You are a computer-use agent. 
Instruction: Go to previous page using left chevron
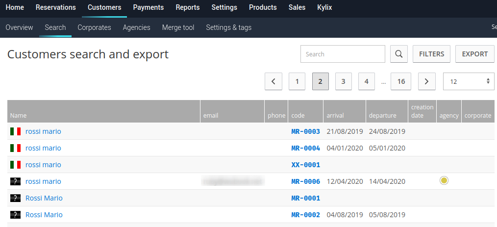point(273,81)
